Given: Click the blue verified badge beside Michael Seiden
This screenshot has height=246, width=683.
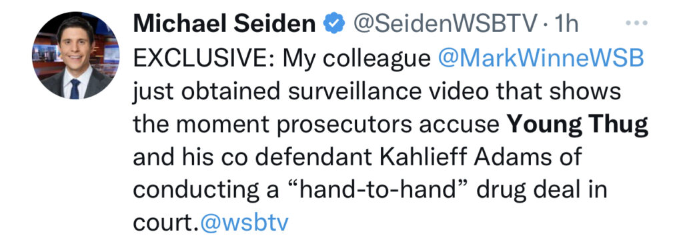Looking at the screenshot, I should pos(333,25).
